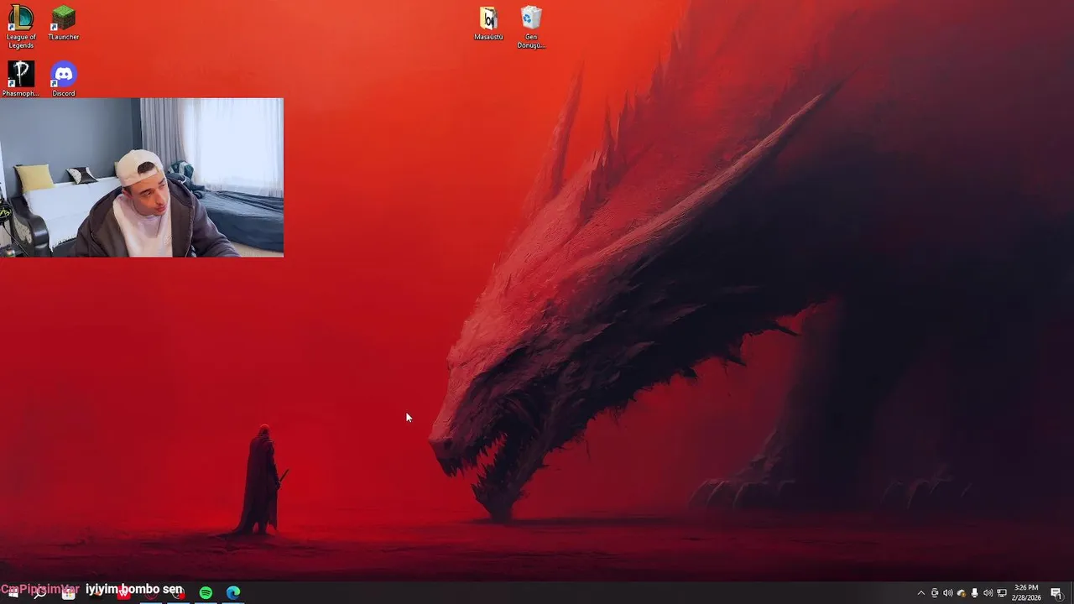This screenshot has width=1074, height=604.
Task: Open Spotify from the taskbar
Action: [x=206, y=593]
